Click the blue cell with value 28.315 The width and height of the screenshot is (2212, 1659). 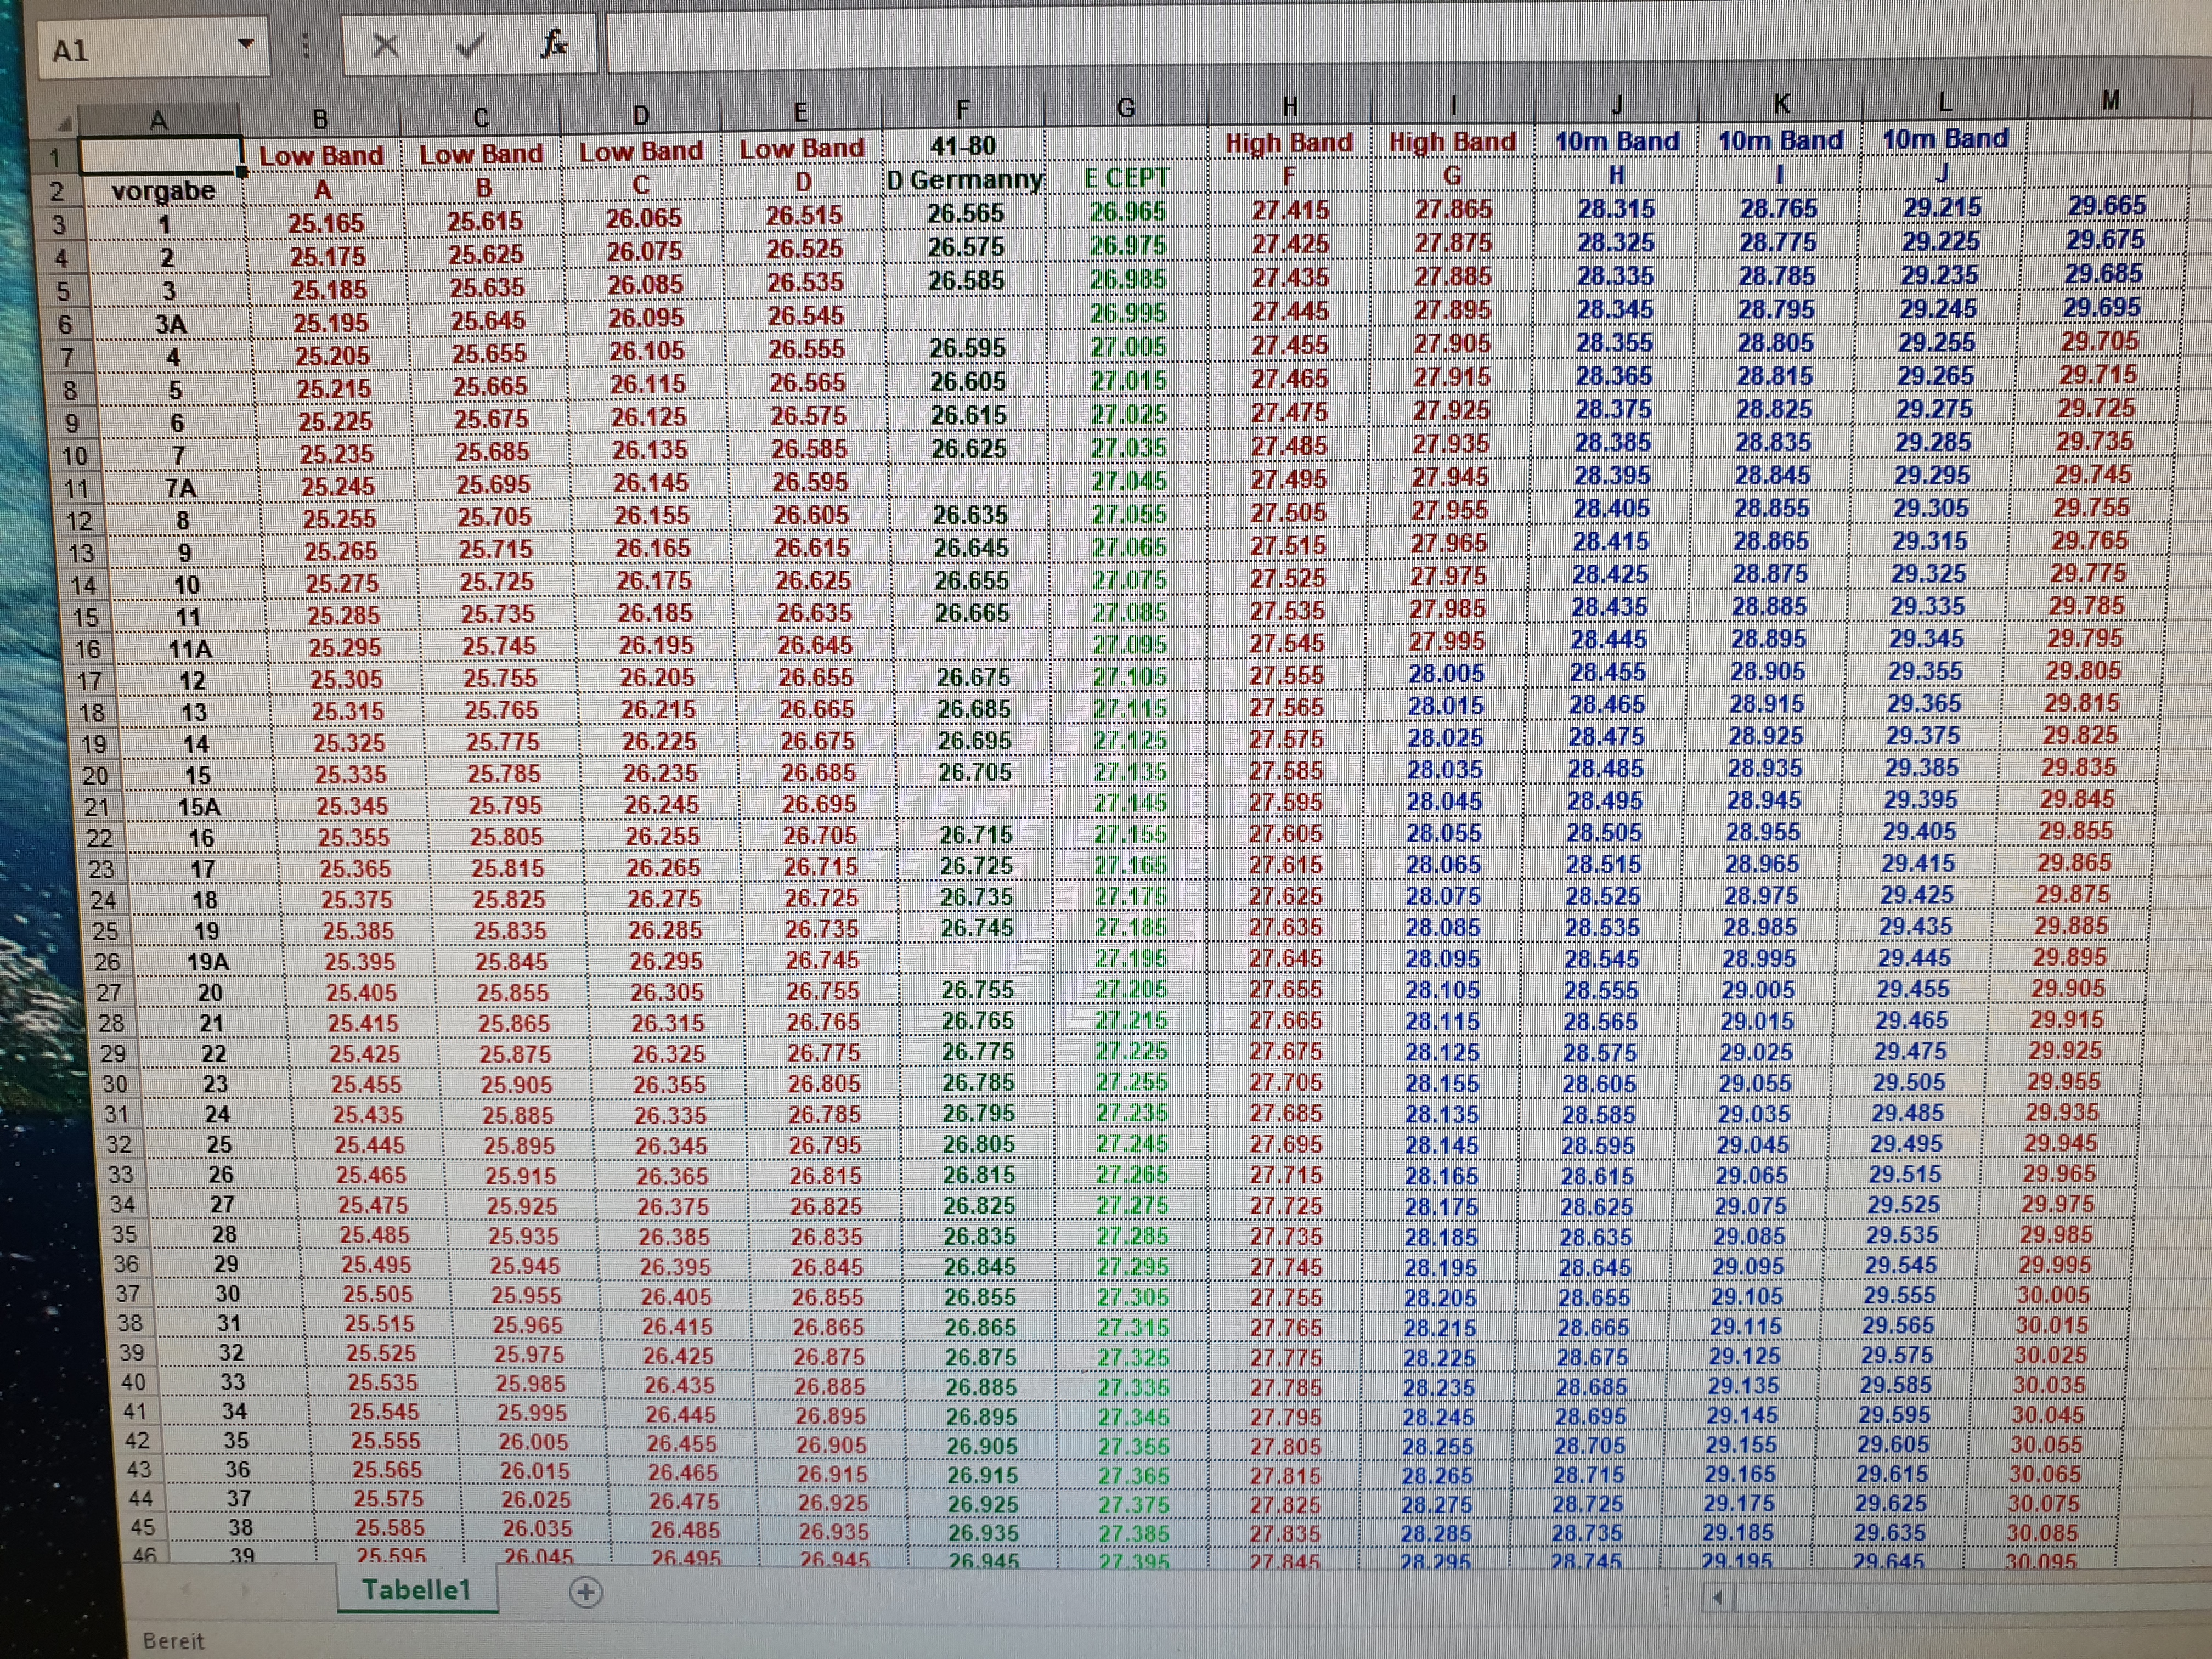point(1616,209)
